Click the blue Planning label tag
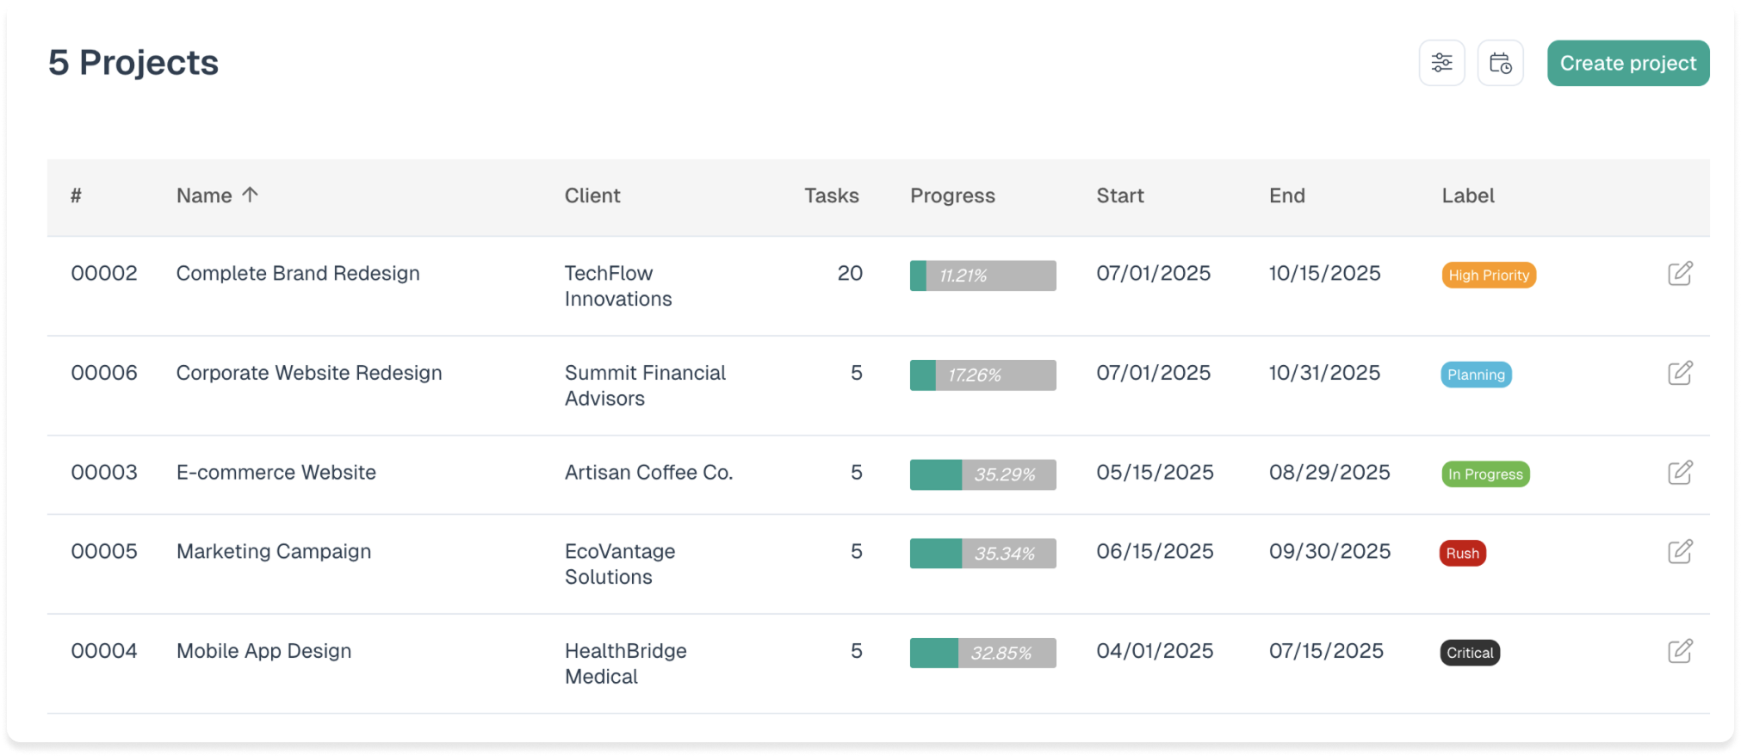Screen dimensions: 1741x756 pos(1475,375)
